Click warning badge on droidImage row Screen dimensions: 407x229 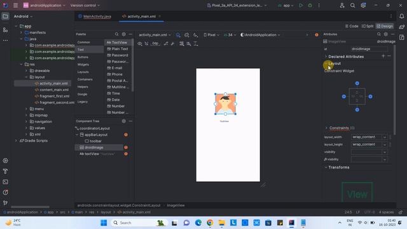click(126, 148)
